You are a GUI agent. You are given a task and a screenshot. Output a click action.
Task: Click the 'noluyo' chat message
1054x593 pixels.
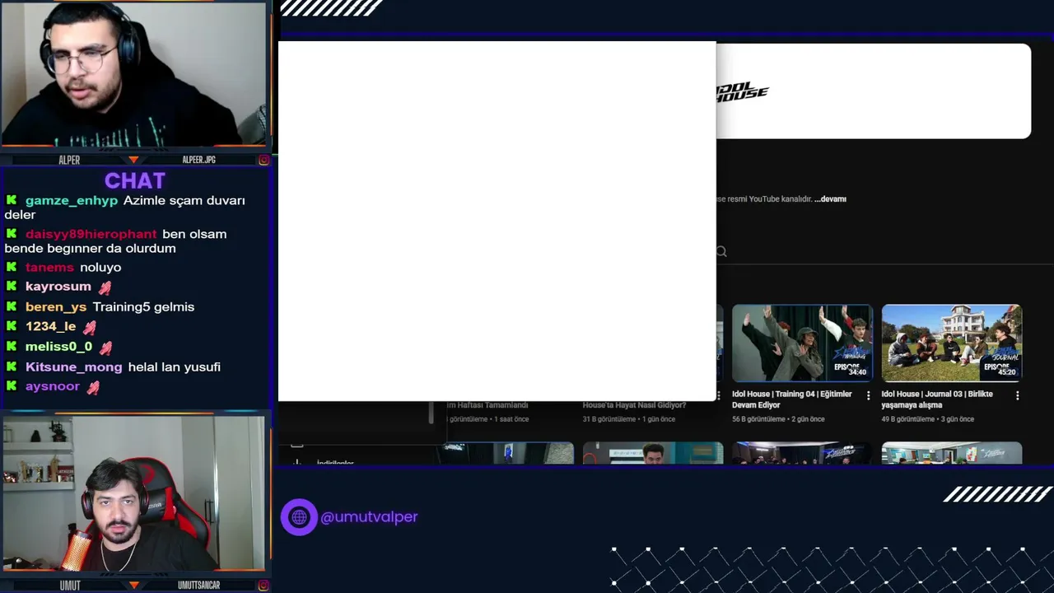pos(100,267)
